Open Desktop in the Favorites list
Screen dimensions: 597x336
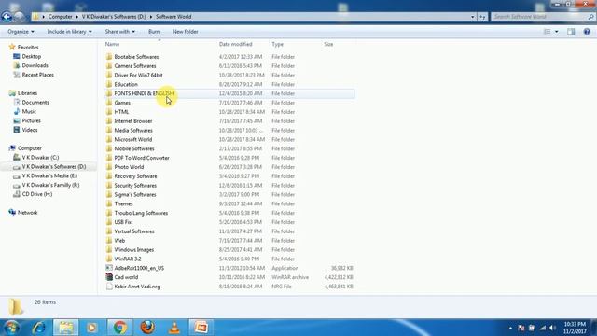[x=31, y=56]
